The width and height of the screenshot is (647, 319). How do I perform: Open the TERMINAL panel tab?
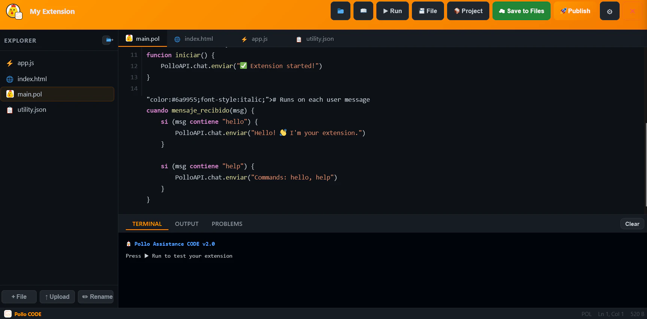(147, 224)
